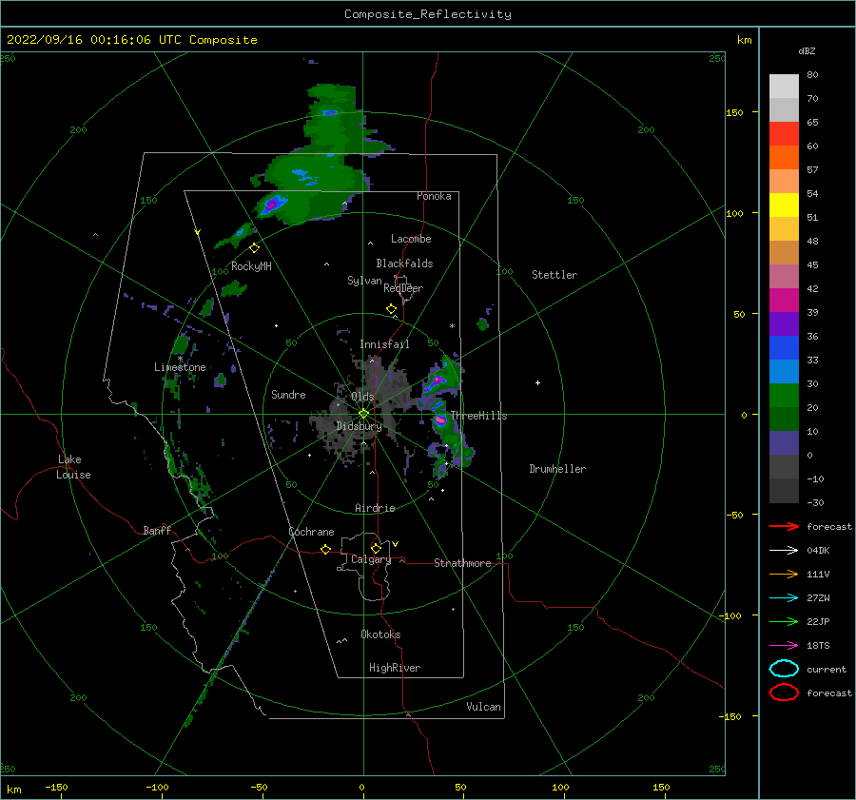Click the Sundre city label

click(288, 394)
